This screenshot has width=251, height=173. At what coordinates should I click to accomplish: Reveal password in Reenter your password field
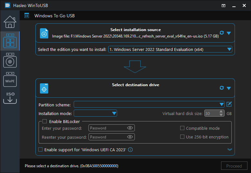(130, 137)
